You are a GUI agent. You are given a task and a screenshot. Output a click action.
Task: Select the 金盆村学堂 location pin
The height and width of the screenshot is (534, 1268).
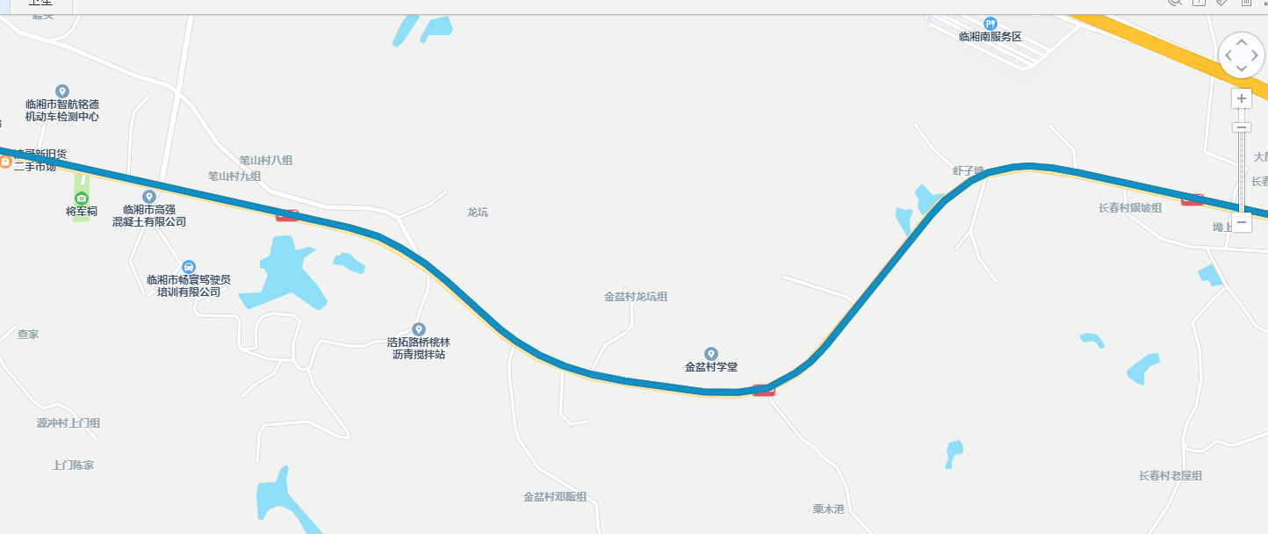click(711, 354)
